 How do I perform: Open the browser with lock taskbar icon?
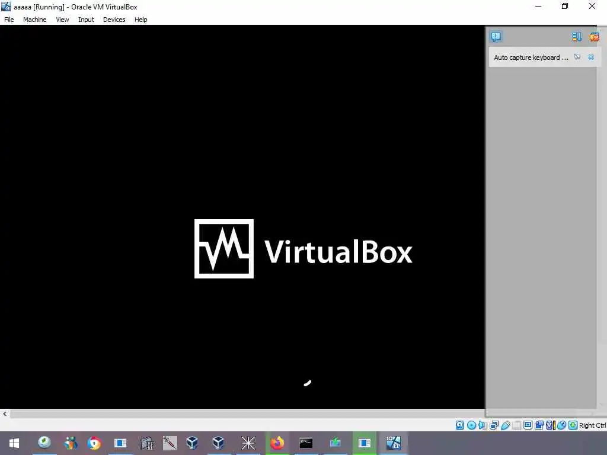click(x=94, y=443)
